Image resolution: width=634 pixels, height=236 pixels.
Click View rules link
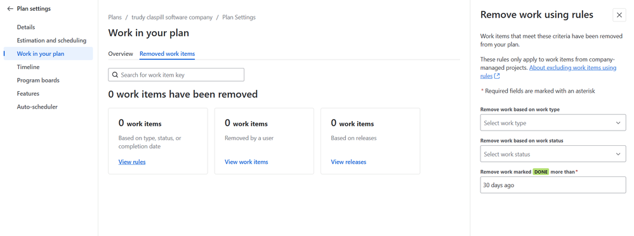pyautogui.click(x=132, y=162)
